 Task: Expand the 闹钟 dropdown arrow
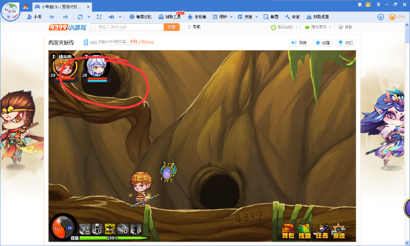click(x=231, y=17)
